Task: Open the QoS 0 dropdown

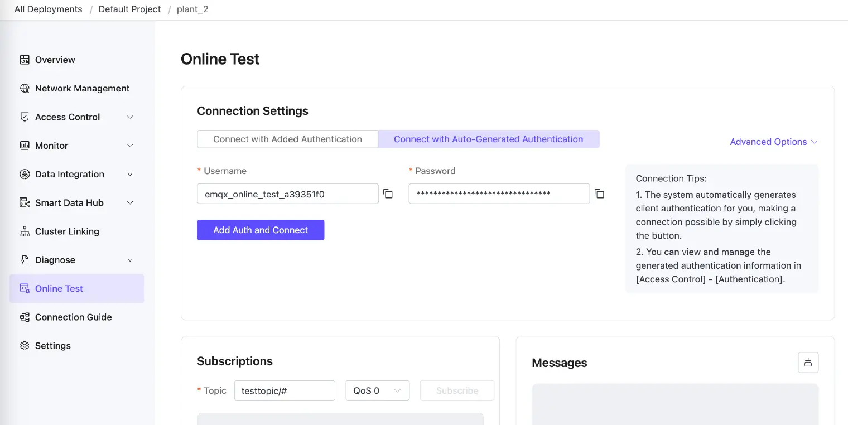Action: [x=378, y=390]
